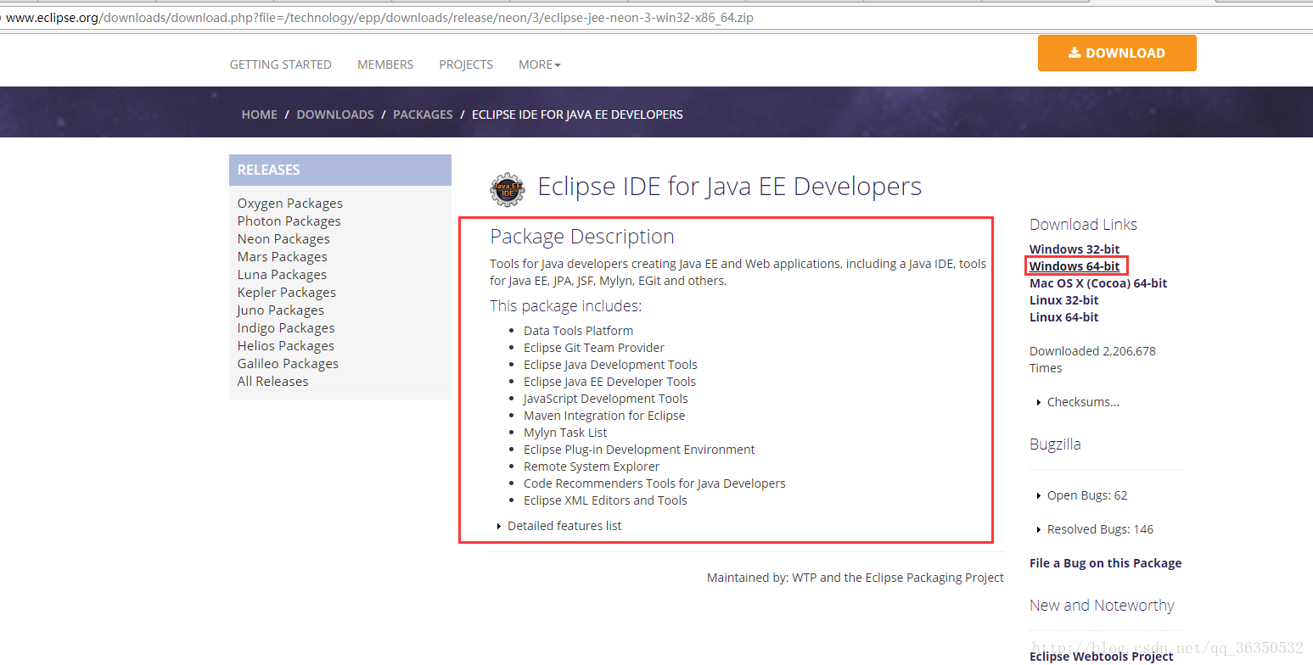Click 'This package includes:' subheading
1313x665 pixels.
tap(566, 306)
